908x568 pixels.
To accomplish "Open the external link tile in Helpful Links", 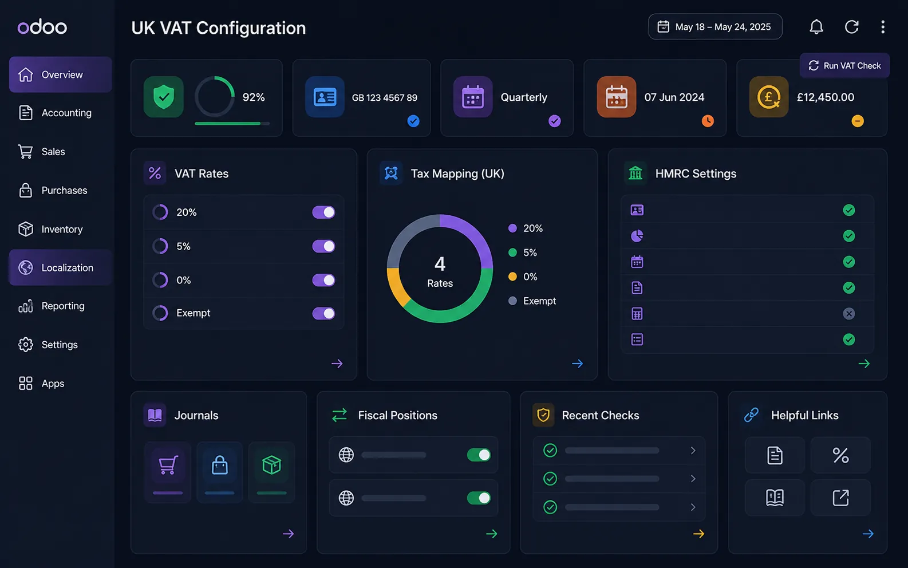I will click(840, 498).
